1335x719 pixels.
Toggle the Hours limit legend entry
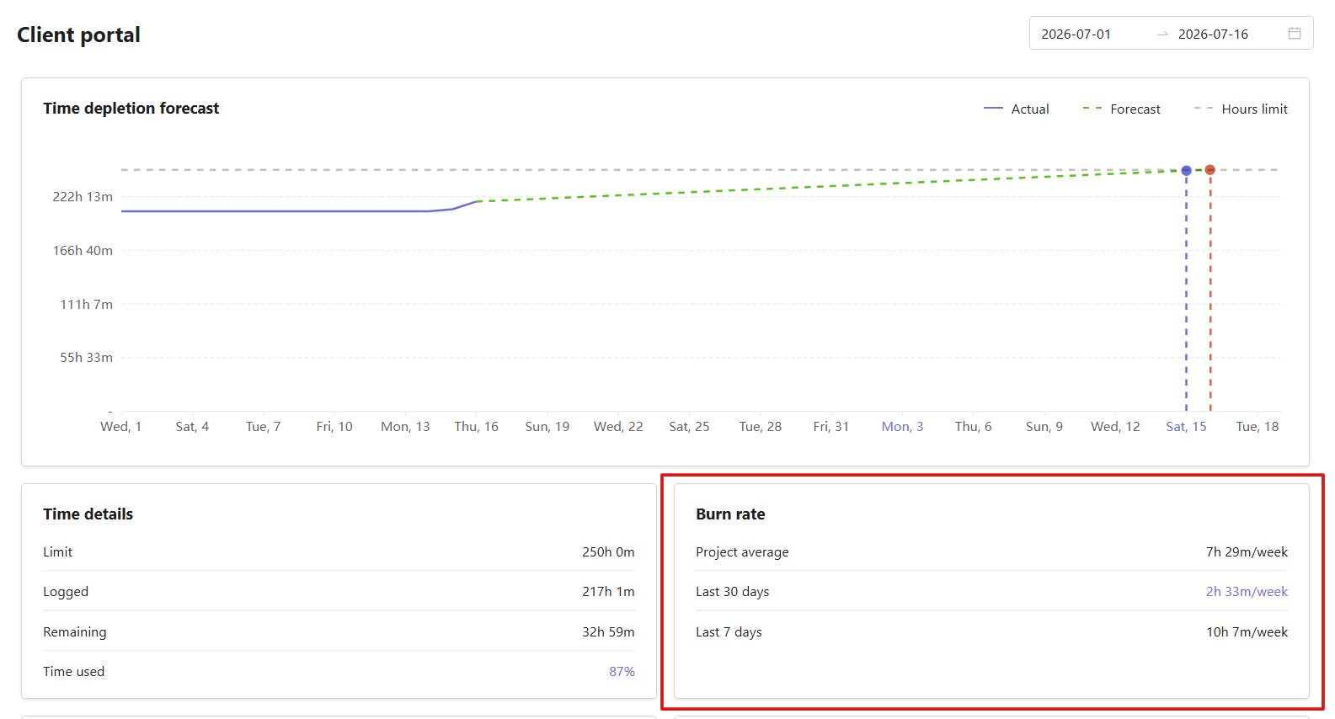pyautogui.click(x=1241, y=109)
